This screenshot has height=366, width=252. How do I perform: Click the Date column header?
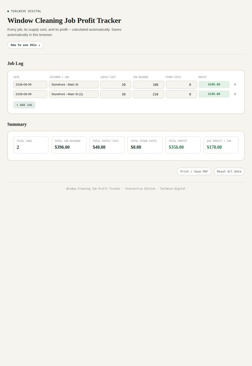coord(16,77)
